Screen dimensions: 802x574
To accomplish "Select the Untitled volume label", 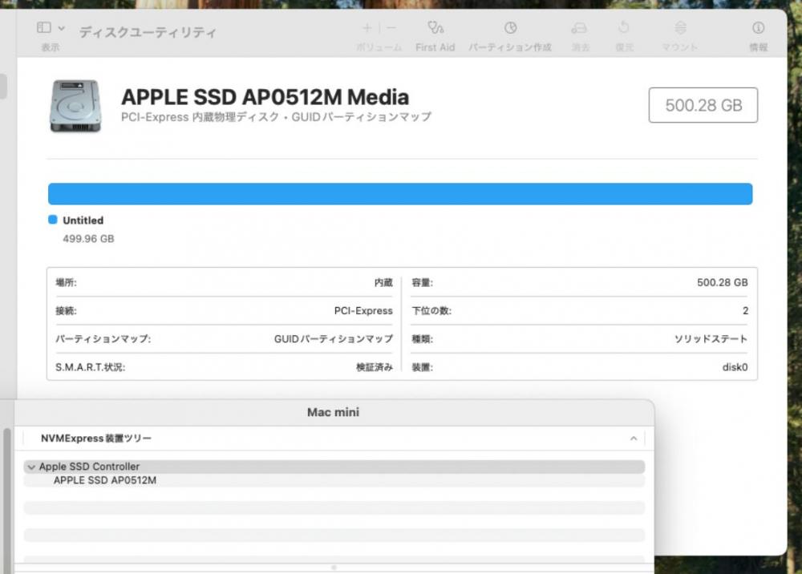I will point(83,220).
